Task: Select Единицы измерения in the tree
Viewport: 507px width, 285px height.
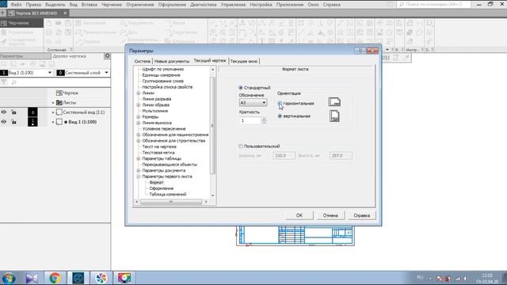Action: [161, 75]
